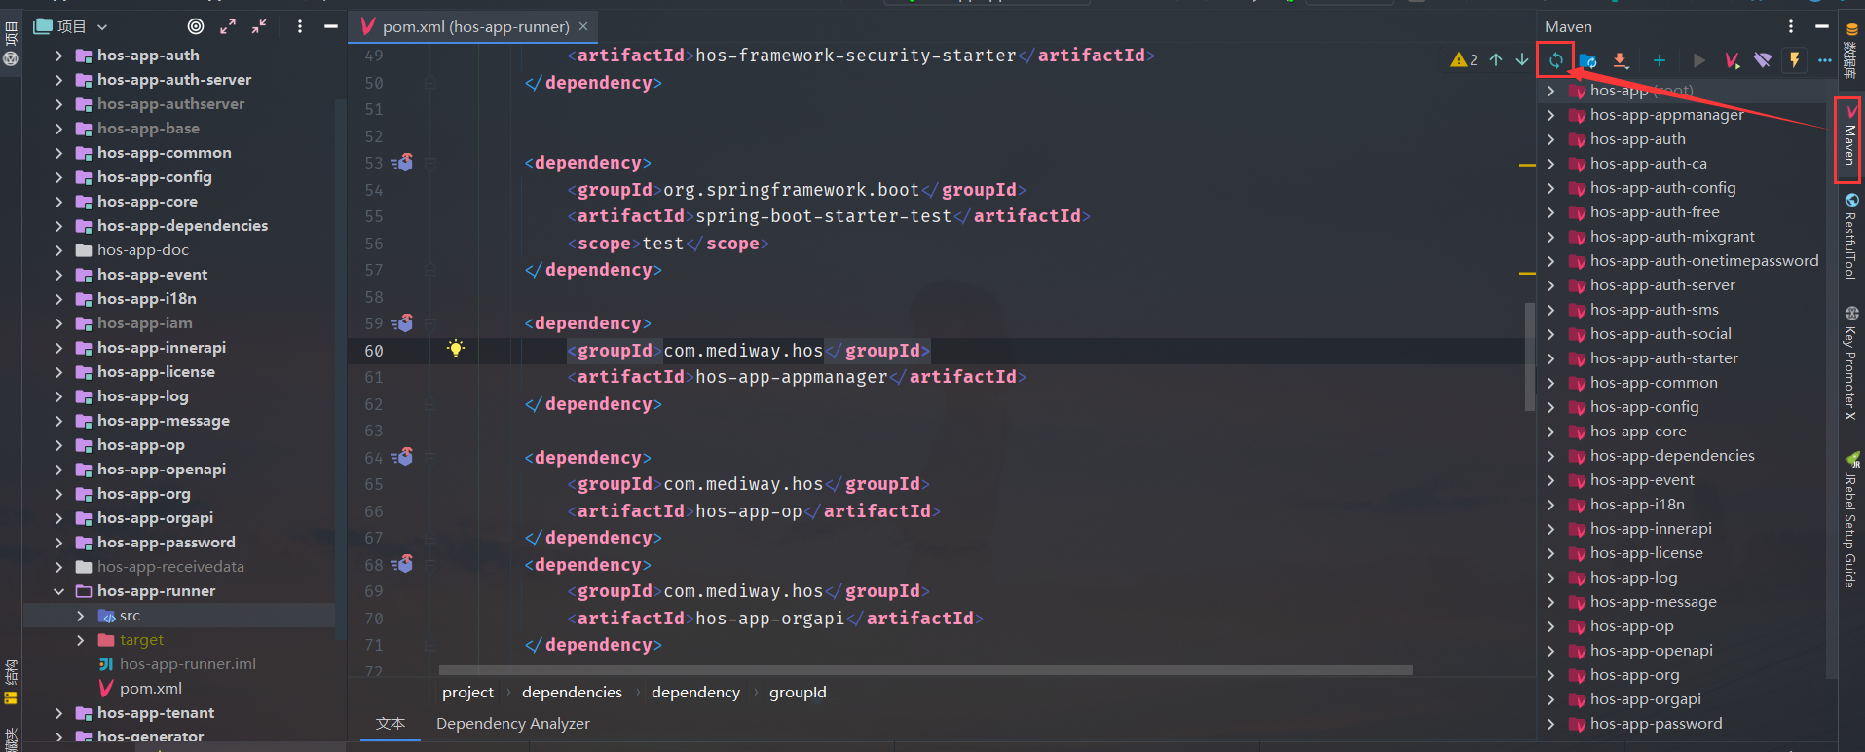Open Key Promoter X sidebar panel
This screenshot has height=752, width=1865.
[x=1851, y=363]
